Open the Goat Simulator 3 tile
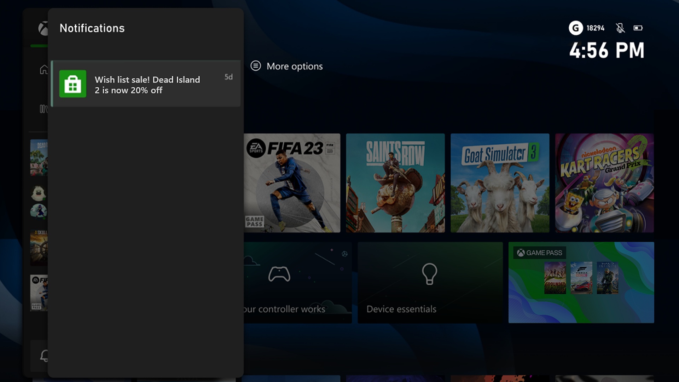This screenshot has width=679, height=382. 500,183
